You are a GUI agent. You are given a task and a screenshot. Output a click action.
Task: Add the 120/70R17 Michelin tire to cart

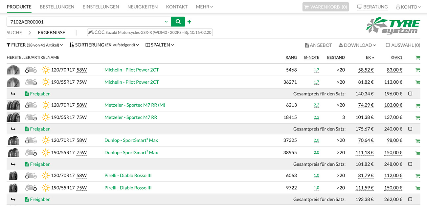[417, 69]
